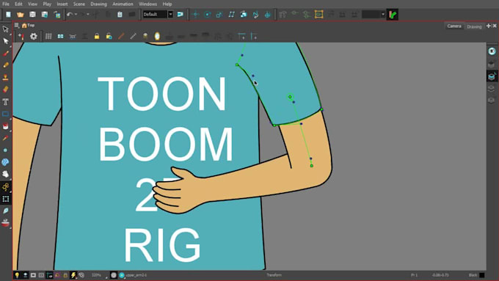Screen dimensions: 499x281
Task: Open the Windows menu
Action: (147, 4)
